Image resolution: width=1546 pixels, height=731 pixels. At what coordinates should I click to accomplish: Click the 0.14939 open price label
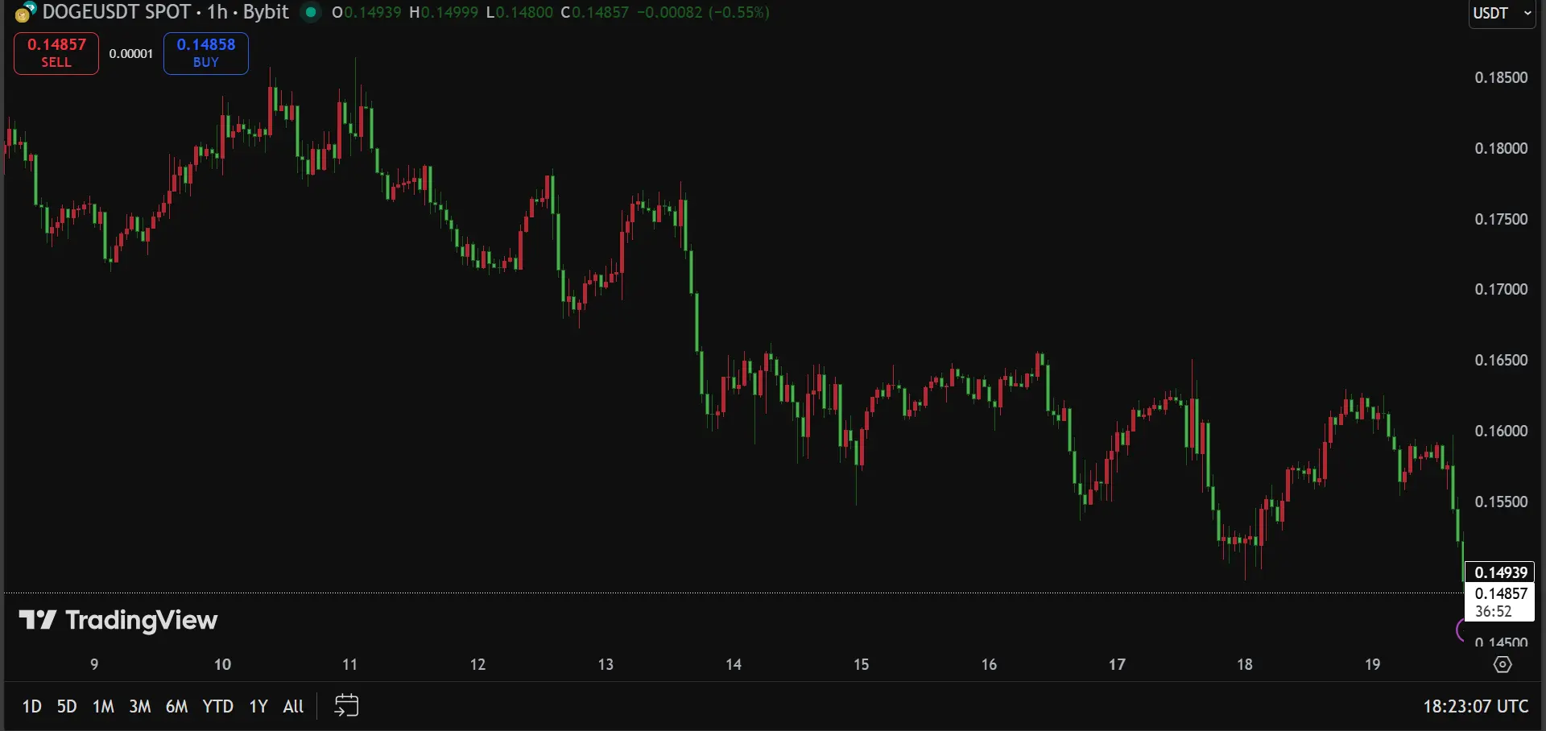pos(1500,572)
